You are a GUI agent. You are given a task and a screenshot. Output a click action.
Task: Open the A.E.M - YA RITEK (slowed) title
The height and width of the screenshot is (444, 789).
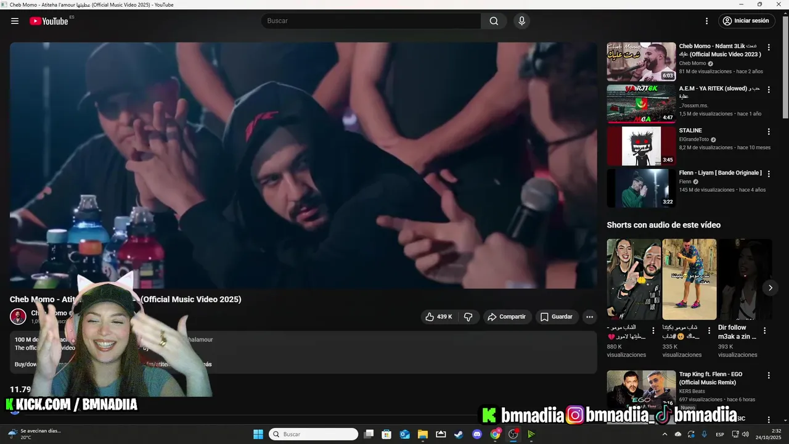[718, 92]
